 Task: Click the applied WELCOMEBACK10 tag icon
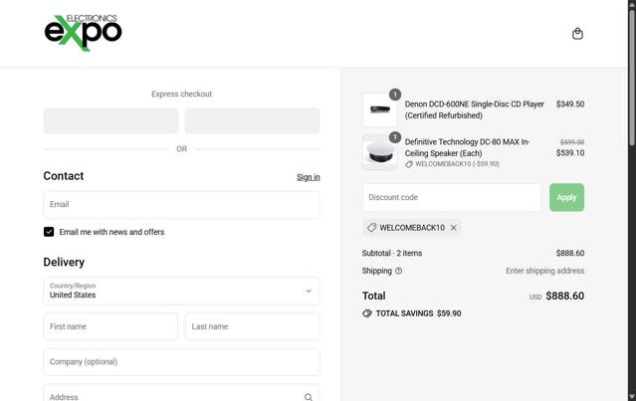[371, 228]
